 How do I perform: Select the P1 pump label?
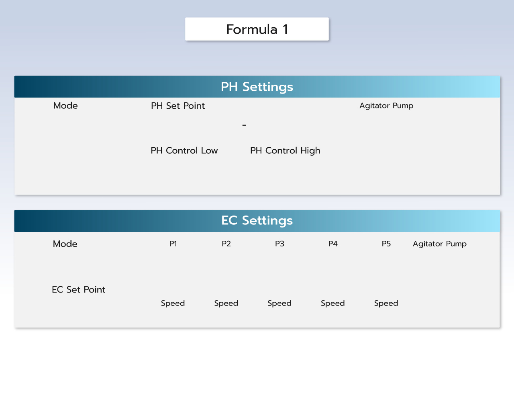pyautogui.click(x=173, y=244)
